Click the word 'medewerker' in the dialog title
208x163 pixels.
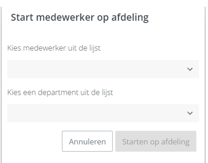65,17
